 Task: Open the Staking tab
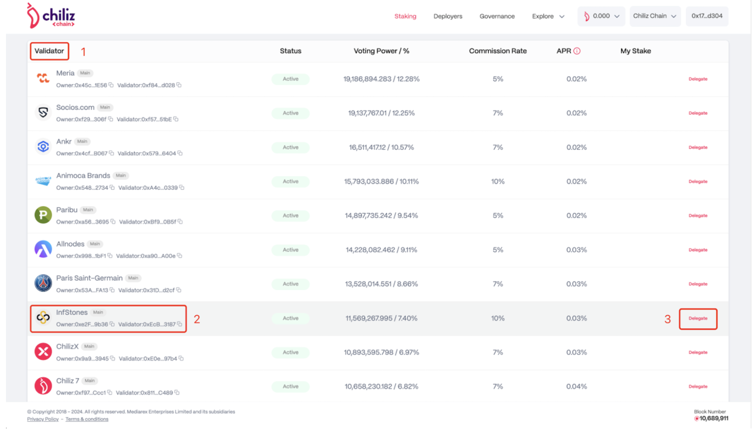tap(405, 16)
